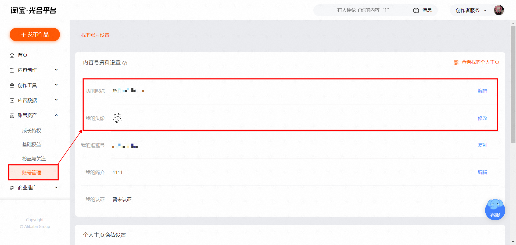Click 复制 next to 我的逛逛号
The height and width of the screenshot is (245, 516).
click(x=482, y=145)
